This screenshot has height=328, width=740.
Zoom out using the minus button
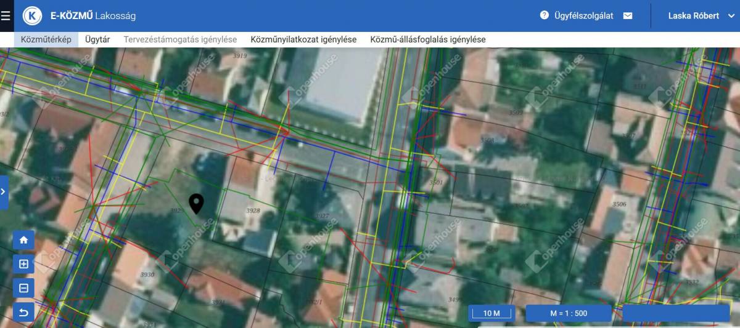[x=23, y=288]
